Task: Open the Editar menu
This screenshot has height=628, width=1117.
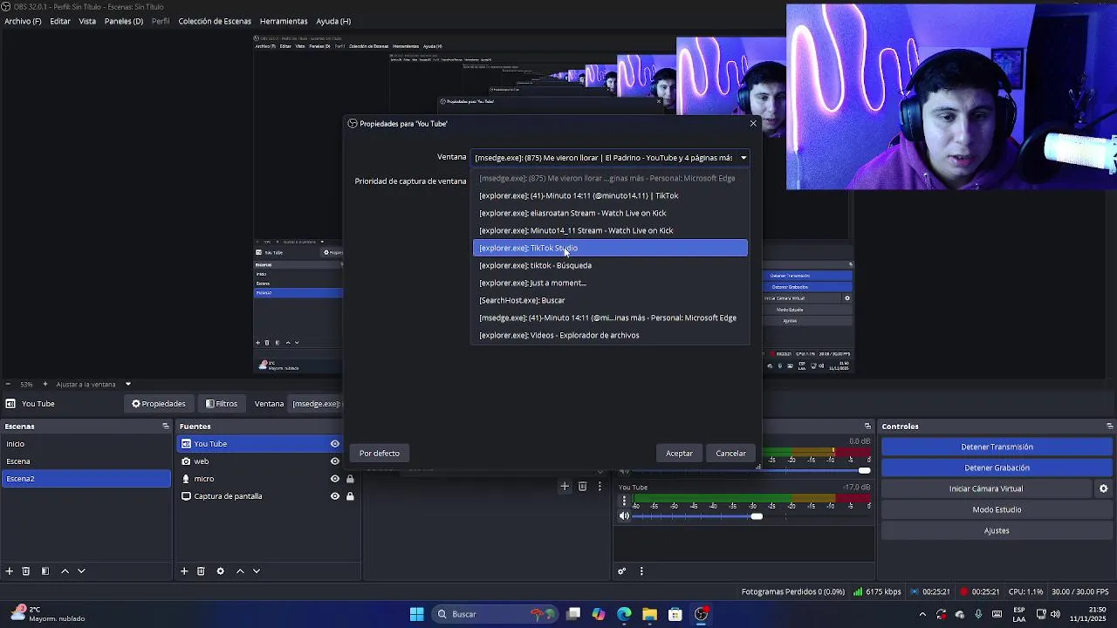Action: [60, 21]
